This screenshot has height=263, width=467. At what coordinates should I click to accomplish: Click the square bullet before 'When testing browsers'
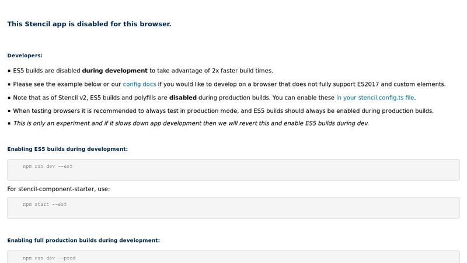9,111
